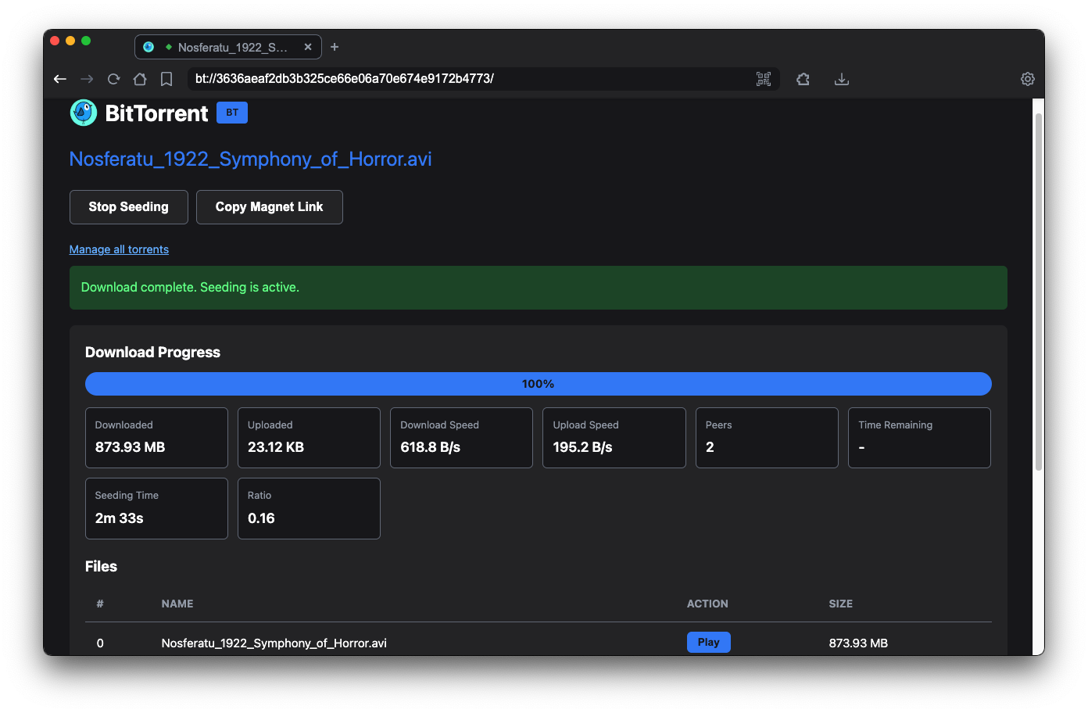Click the NAME column header
Image resolution: width=1088 pixels, height=713 pixels.
tap(177, 604)
